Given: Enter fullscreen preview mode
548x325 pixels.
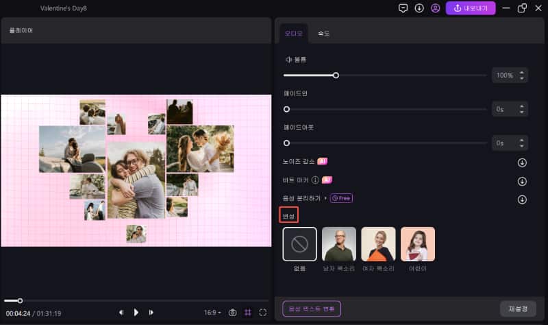Looking at the screenshot, I should coord(263,313).
